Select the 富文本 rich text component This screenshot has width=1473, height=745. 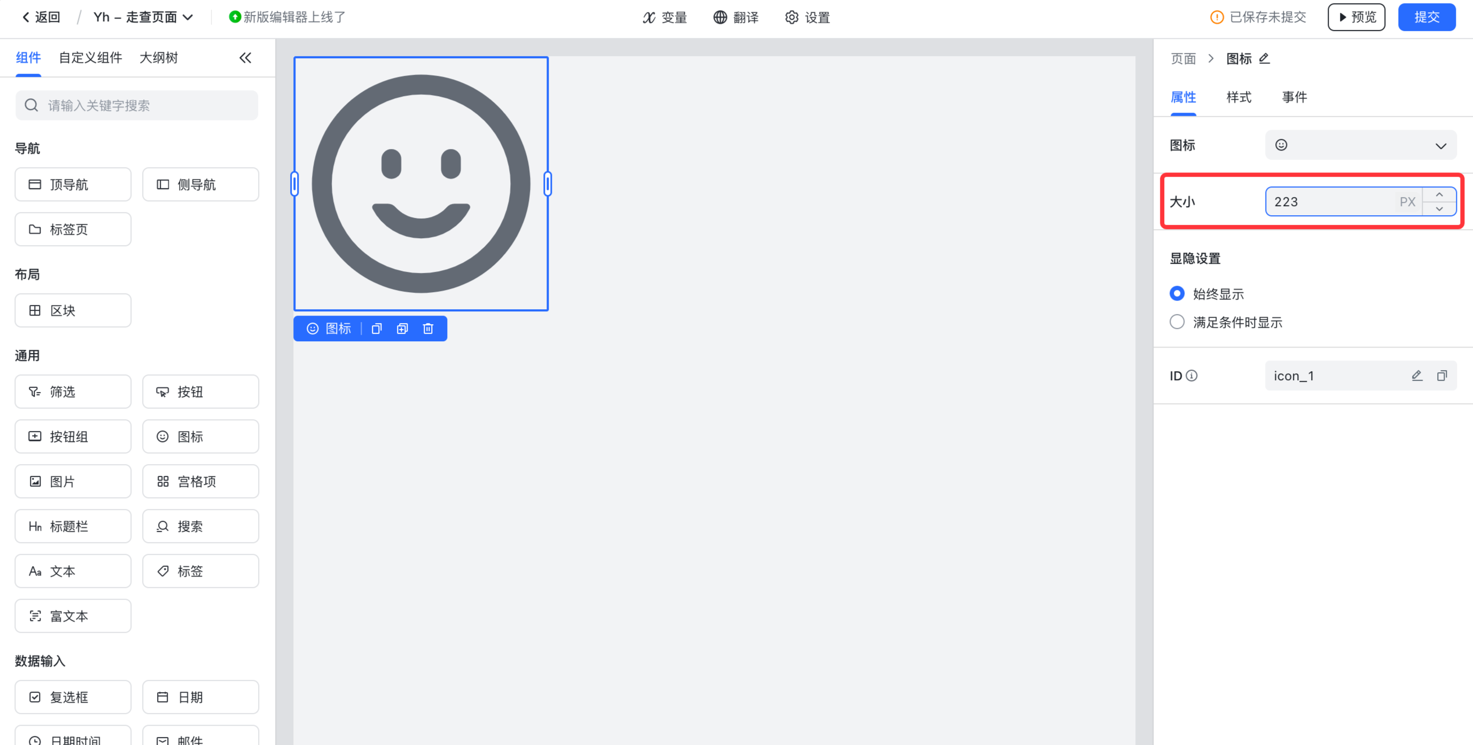(x=73, y=616)
